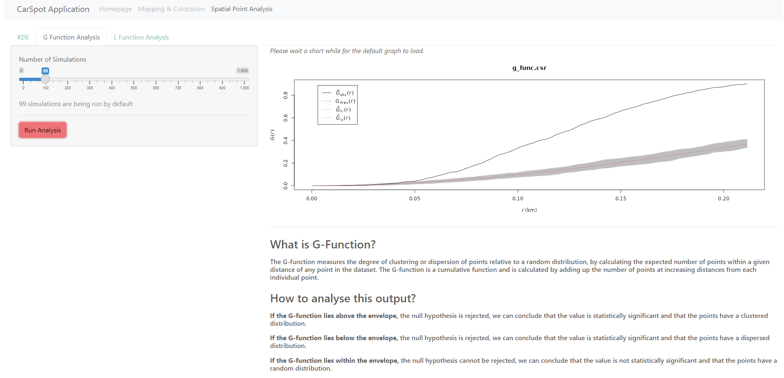The height and width of the screenshot is (378, 784).
Task: Click the g_func.csr plot title
Action: [x=529, y=68]
